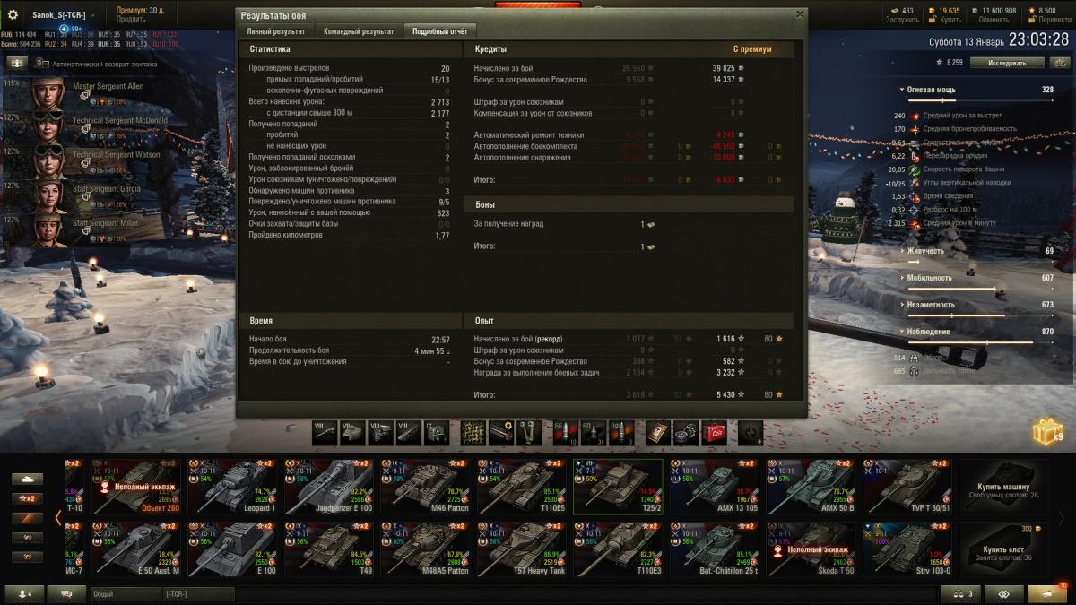Click the Продлить premium link

(x=131, y=19)
